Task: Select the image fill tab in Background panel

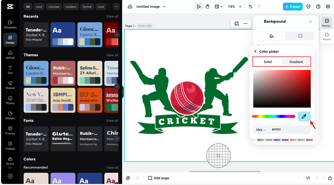Action: [x=300, y=36]
